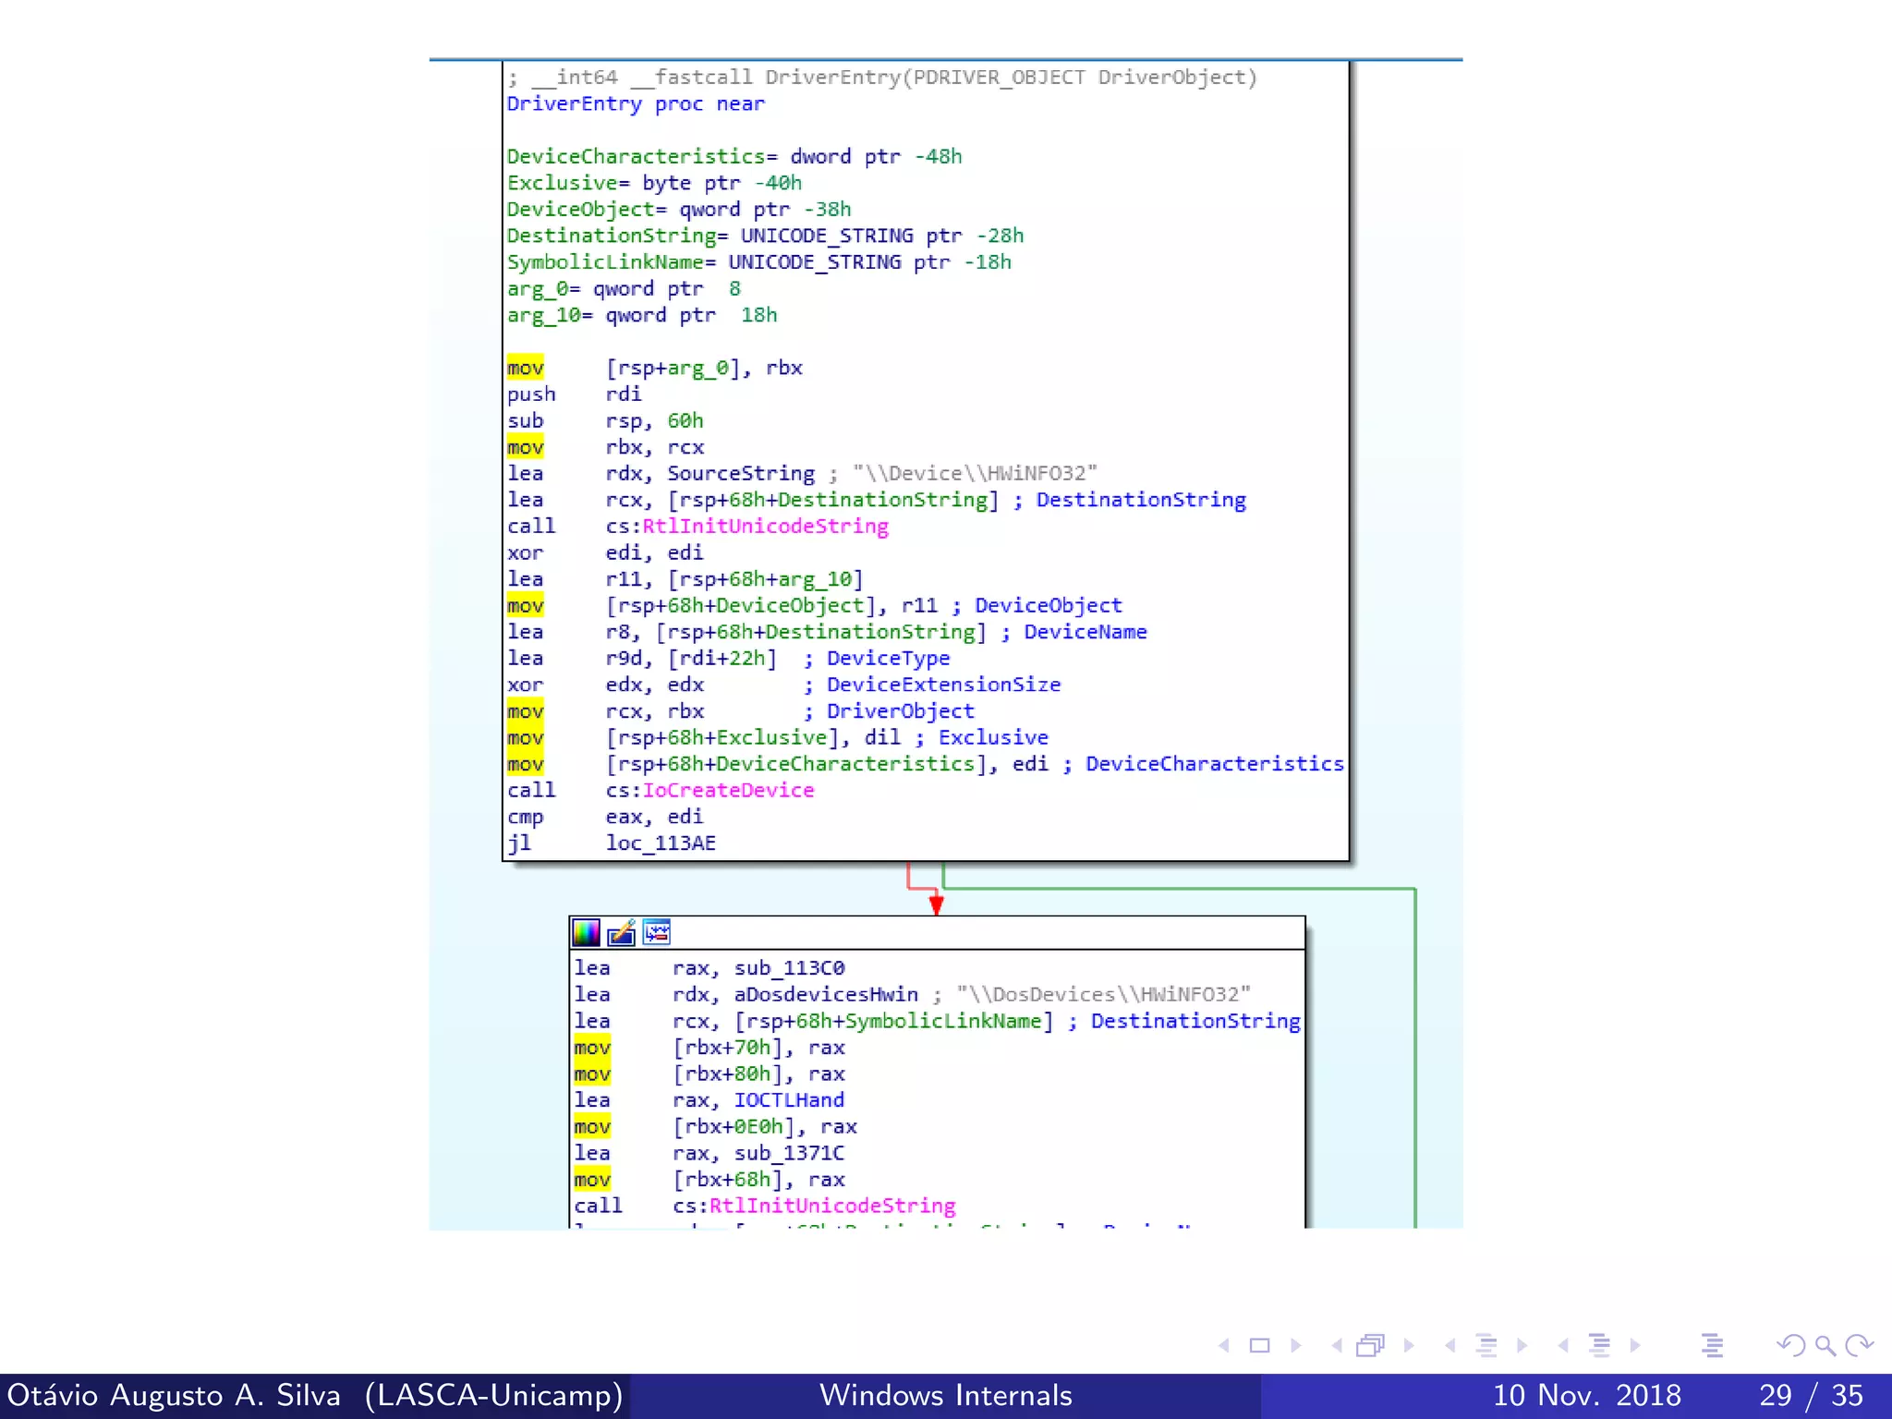Viewport: 1892px width, 1419px height.
Task: Click the page counter 29 / 35
Action: pos(1811,1395)
